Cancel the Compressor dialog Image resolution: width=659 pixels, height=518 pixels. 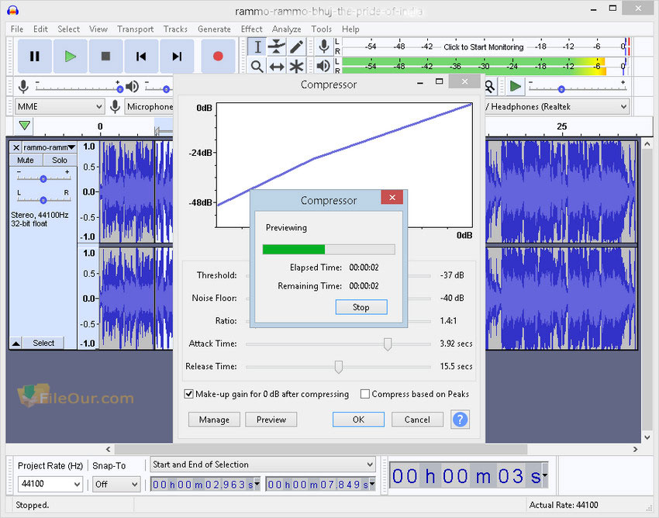pyautogui.click(x=417, y=420)
